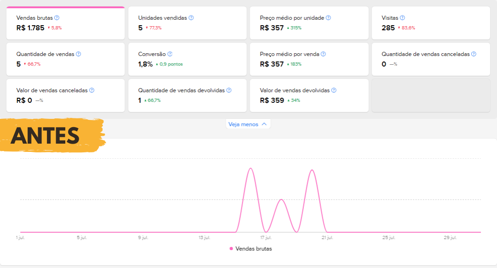Collapse metrics with Veja menos
This screenshot has width=497, height=268.
tap(244, 124)
